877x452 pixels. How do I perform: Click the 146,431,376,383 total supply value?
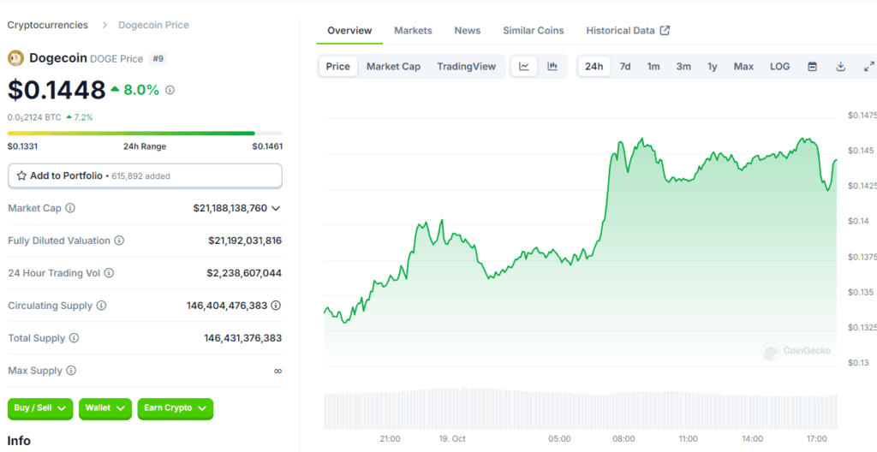pyautogui.click(x=242, y=338)
